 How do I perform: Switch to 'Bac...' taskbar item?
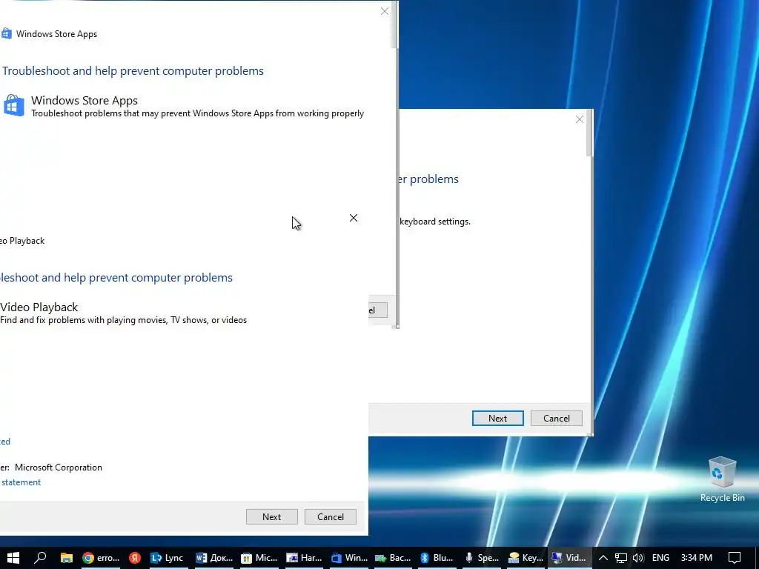click(393, 558)
